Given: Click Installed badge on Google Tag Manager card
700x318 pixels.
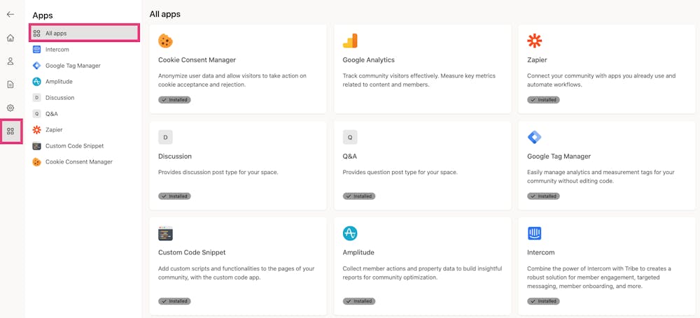Looking at the screenshot, I should 543,196.
